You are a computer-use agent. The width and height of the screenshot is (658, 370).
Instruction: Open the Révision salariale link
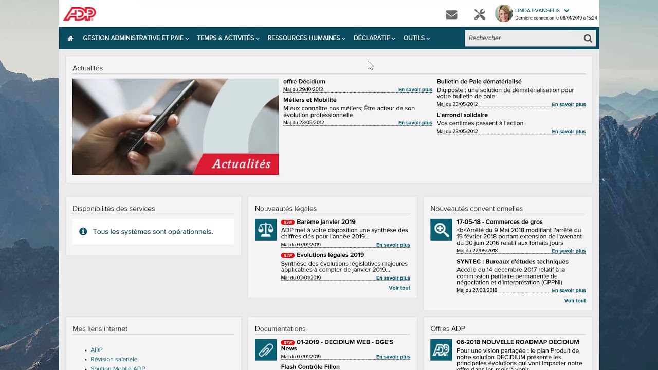[x=114, y=359]
